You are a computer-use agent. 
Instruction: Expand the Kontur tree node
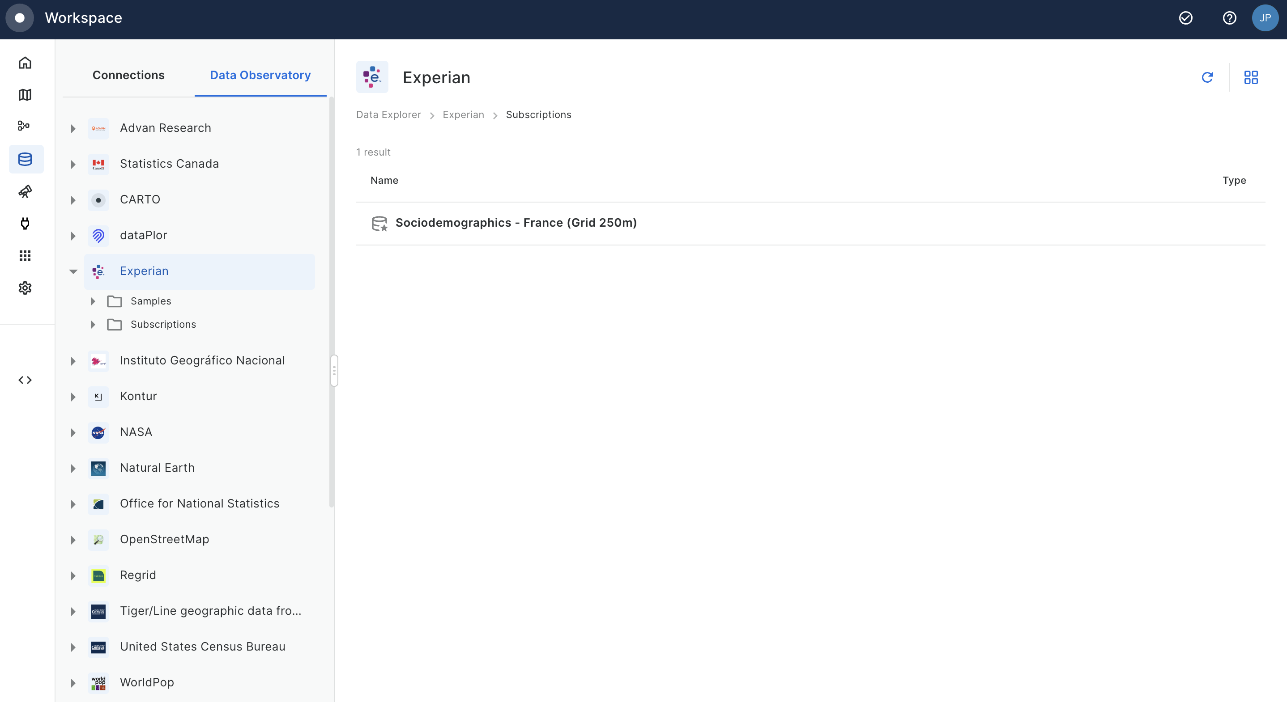(x=73, y=397)
